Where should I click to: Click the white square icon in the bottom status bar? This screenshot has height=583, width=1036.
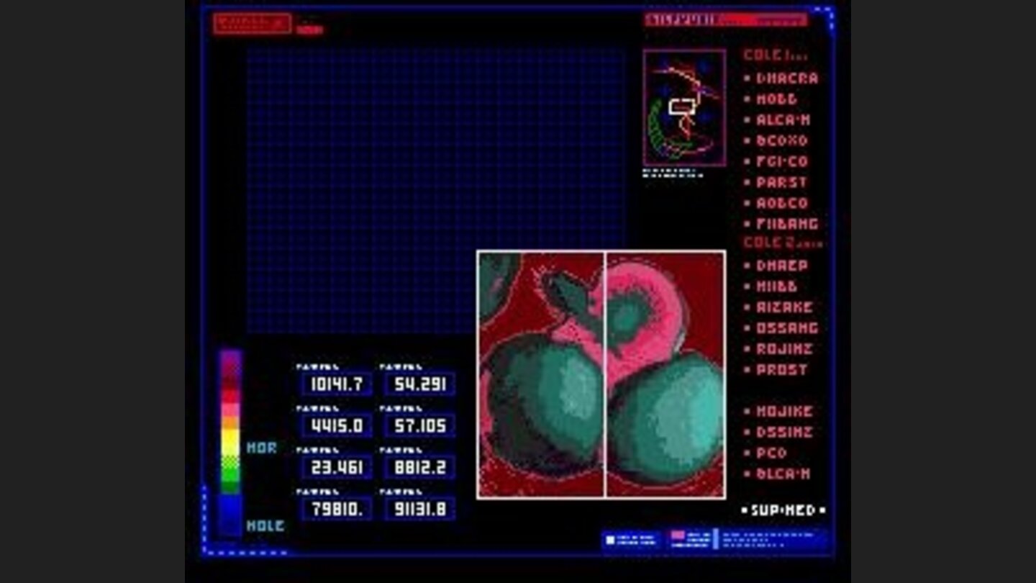pos(610,539)
